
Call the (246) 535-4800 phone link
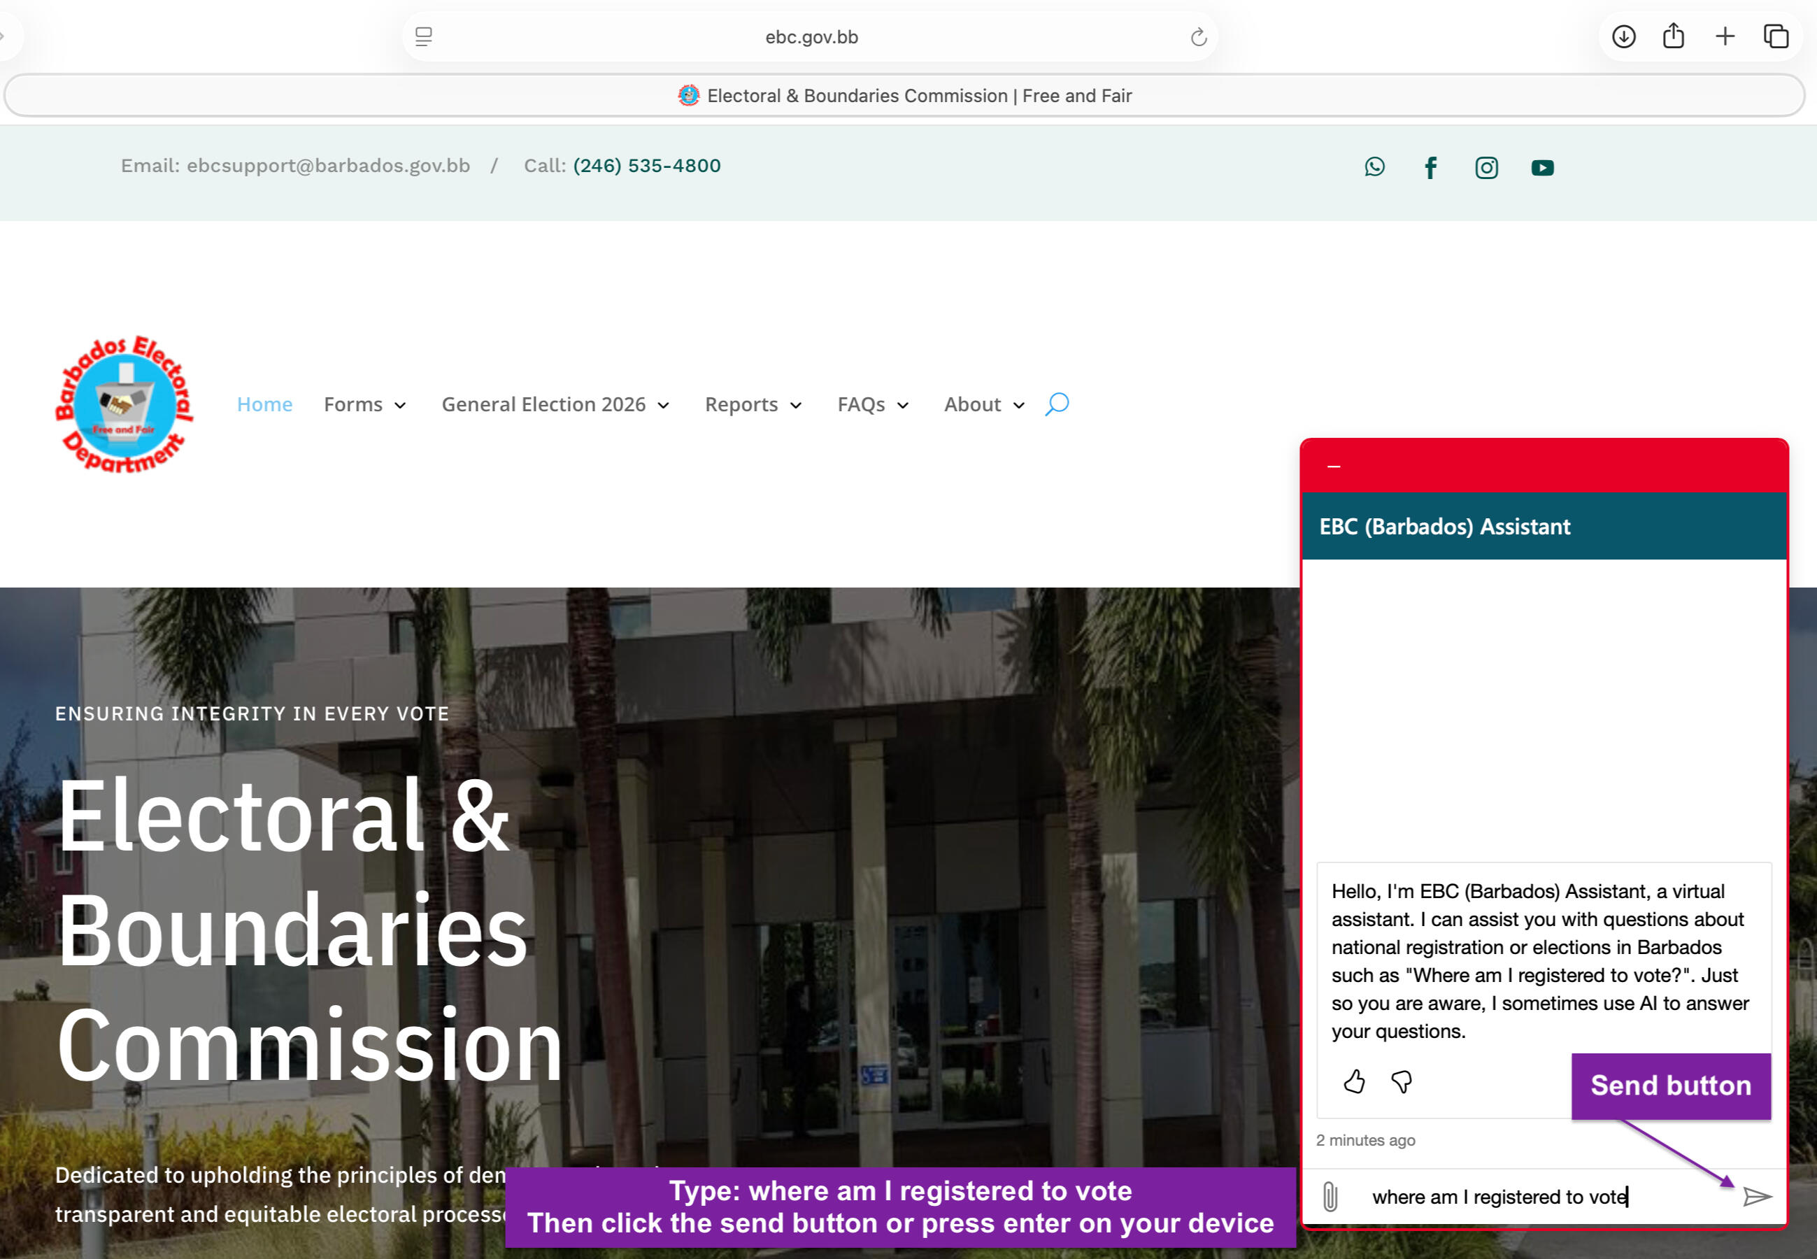click(647, 166)
